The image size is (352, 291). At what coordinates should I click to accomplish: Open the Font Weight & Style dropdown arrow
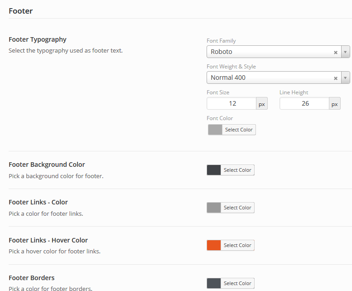coord(346,78)
